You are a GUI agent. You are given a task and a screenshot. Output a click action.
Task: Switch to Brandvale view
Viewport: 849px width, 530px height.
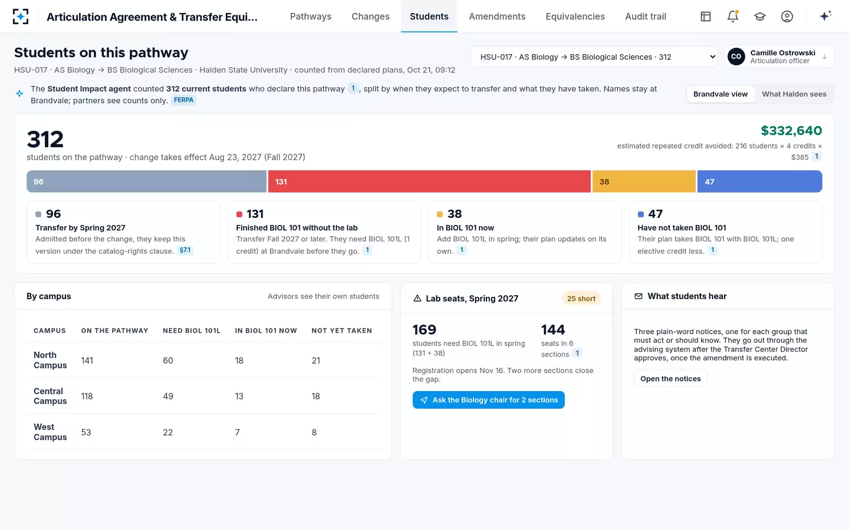[x=720, y=94]
